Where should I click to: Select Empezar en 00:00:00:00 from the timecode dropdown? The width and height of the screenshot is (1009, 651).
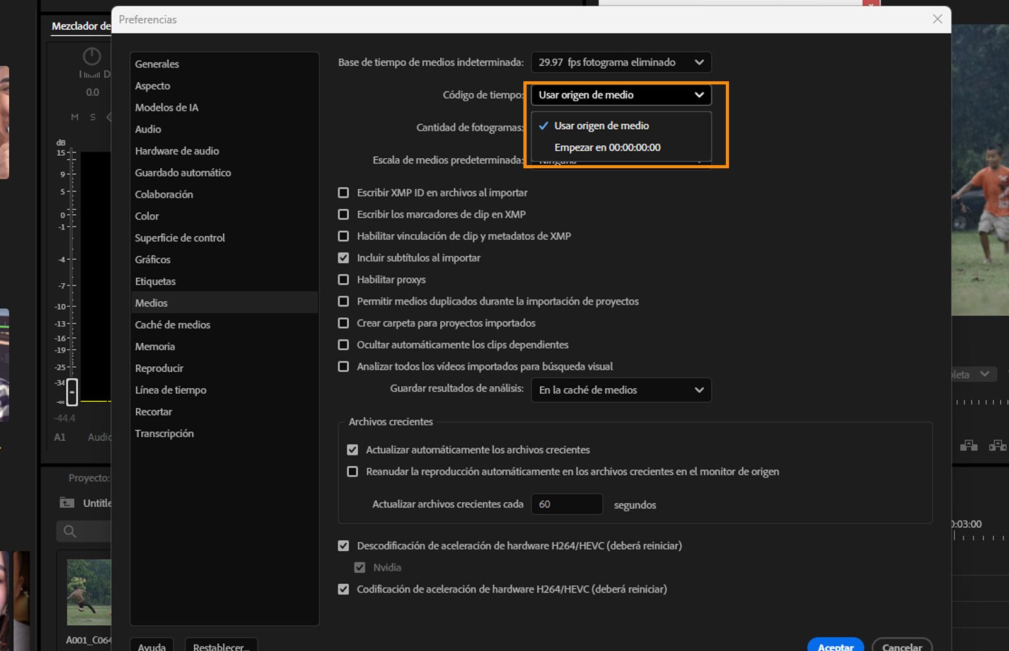coord(607,147)
